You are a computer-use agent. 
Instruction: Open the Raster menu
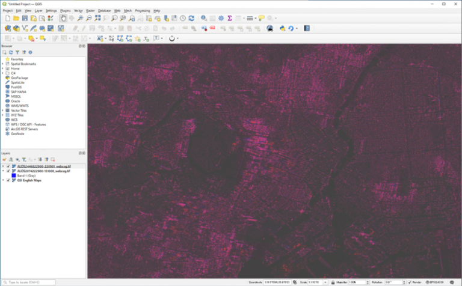click(x=90, y=11)
